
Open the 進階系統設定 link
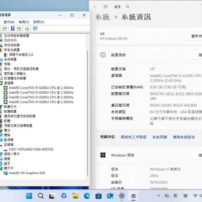pyautogui.click(x=184, y=137)
